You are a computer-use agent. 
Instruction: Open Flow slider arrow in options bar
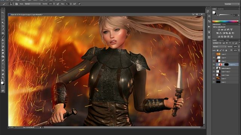[x=71, y=4]
